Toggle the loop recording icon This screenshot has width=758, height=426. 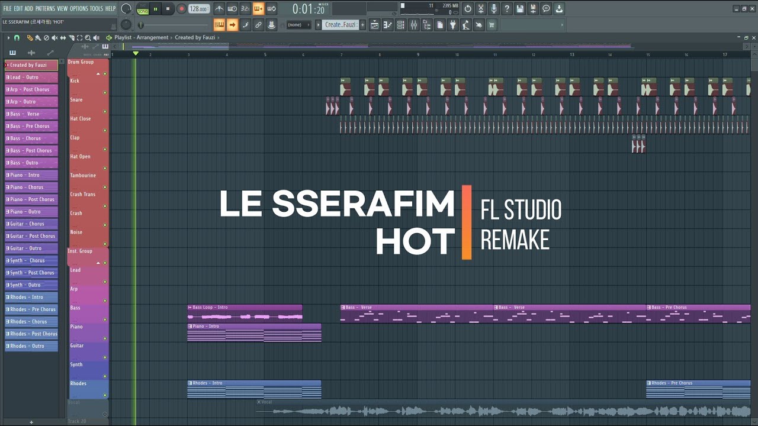coord(271,9)
